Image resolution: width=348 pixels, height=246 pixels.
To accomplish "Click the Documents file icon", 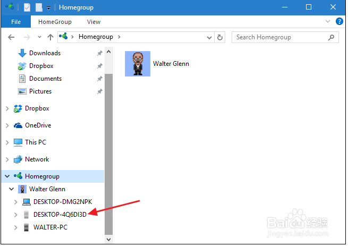I will [x=22, y=79].
